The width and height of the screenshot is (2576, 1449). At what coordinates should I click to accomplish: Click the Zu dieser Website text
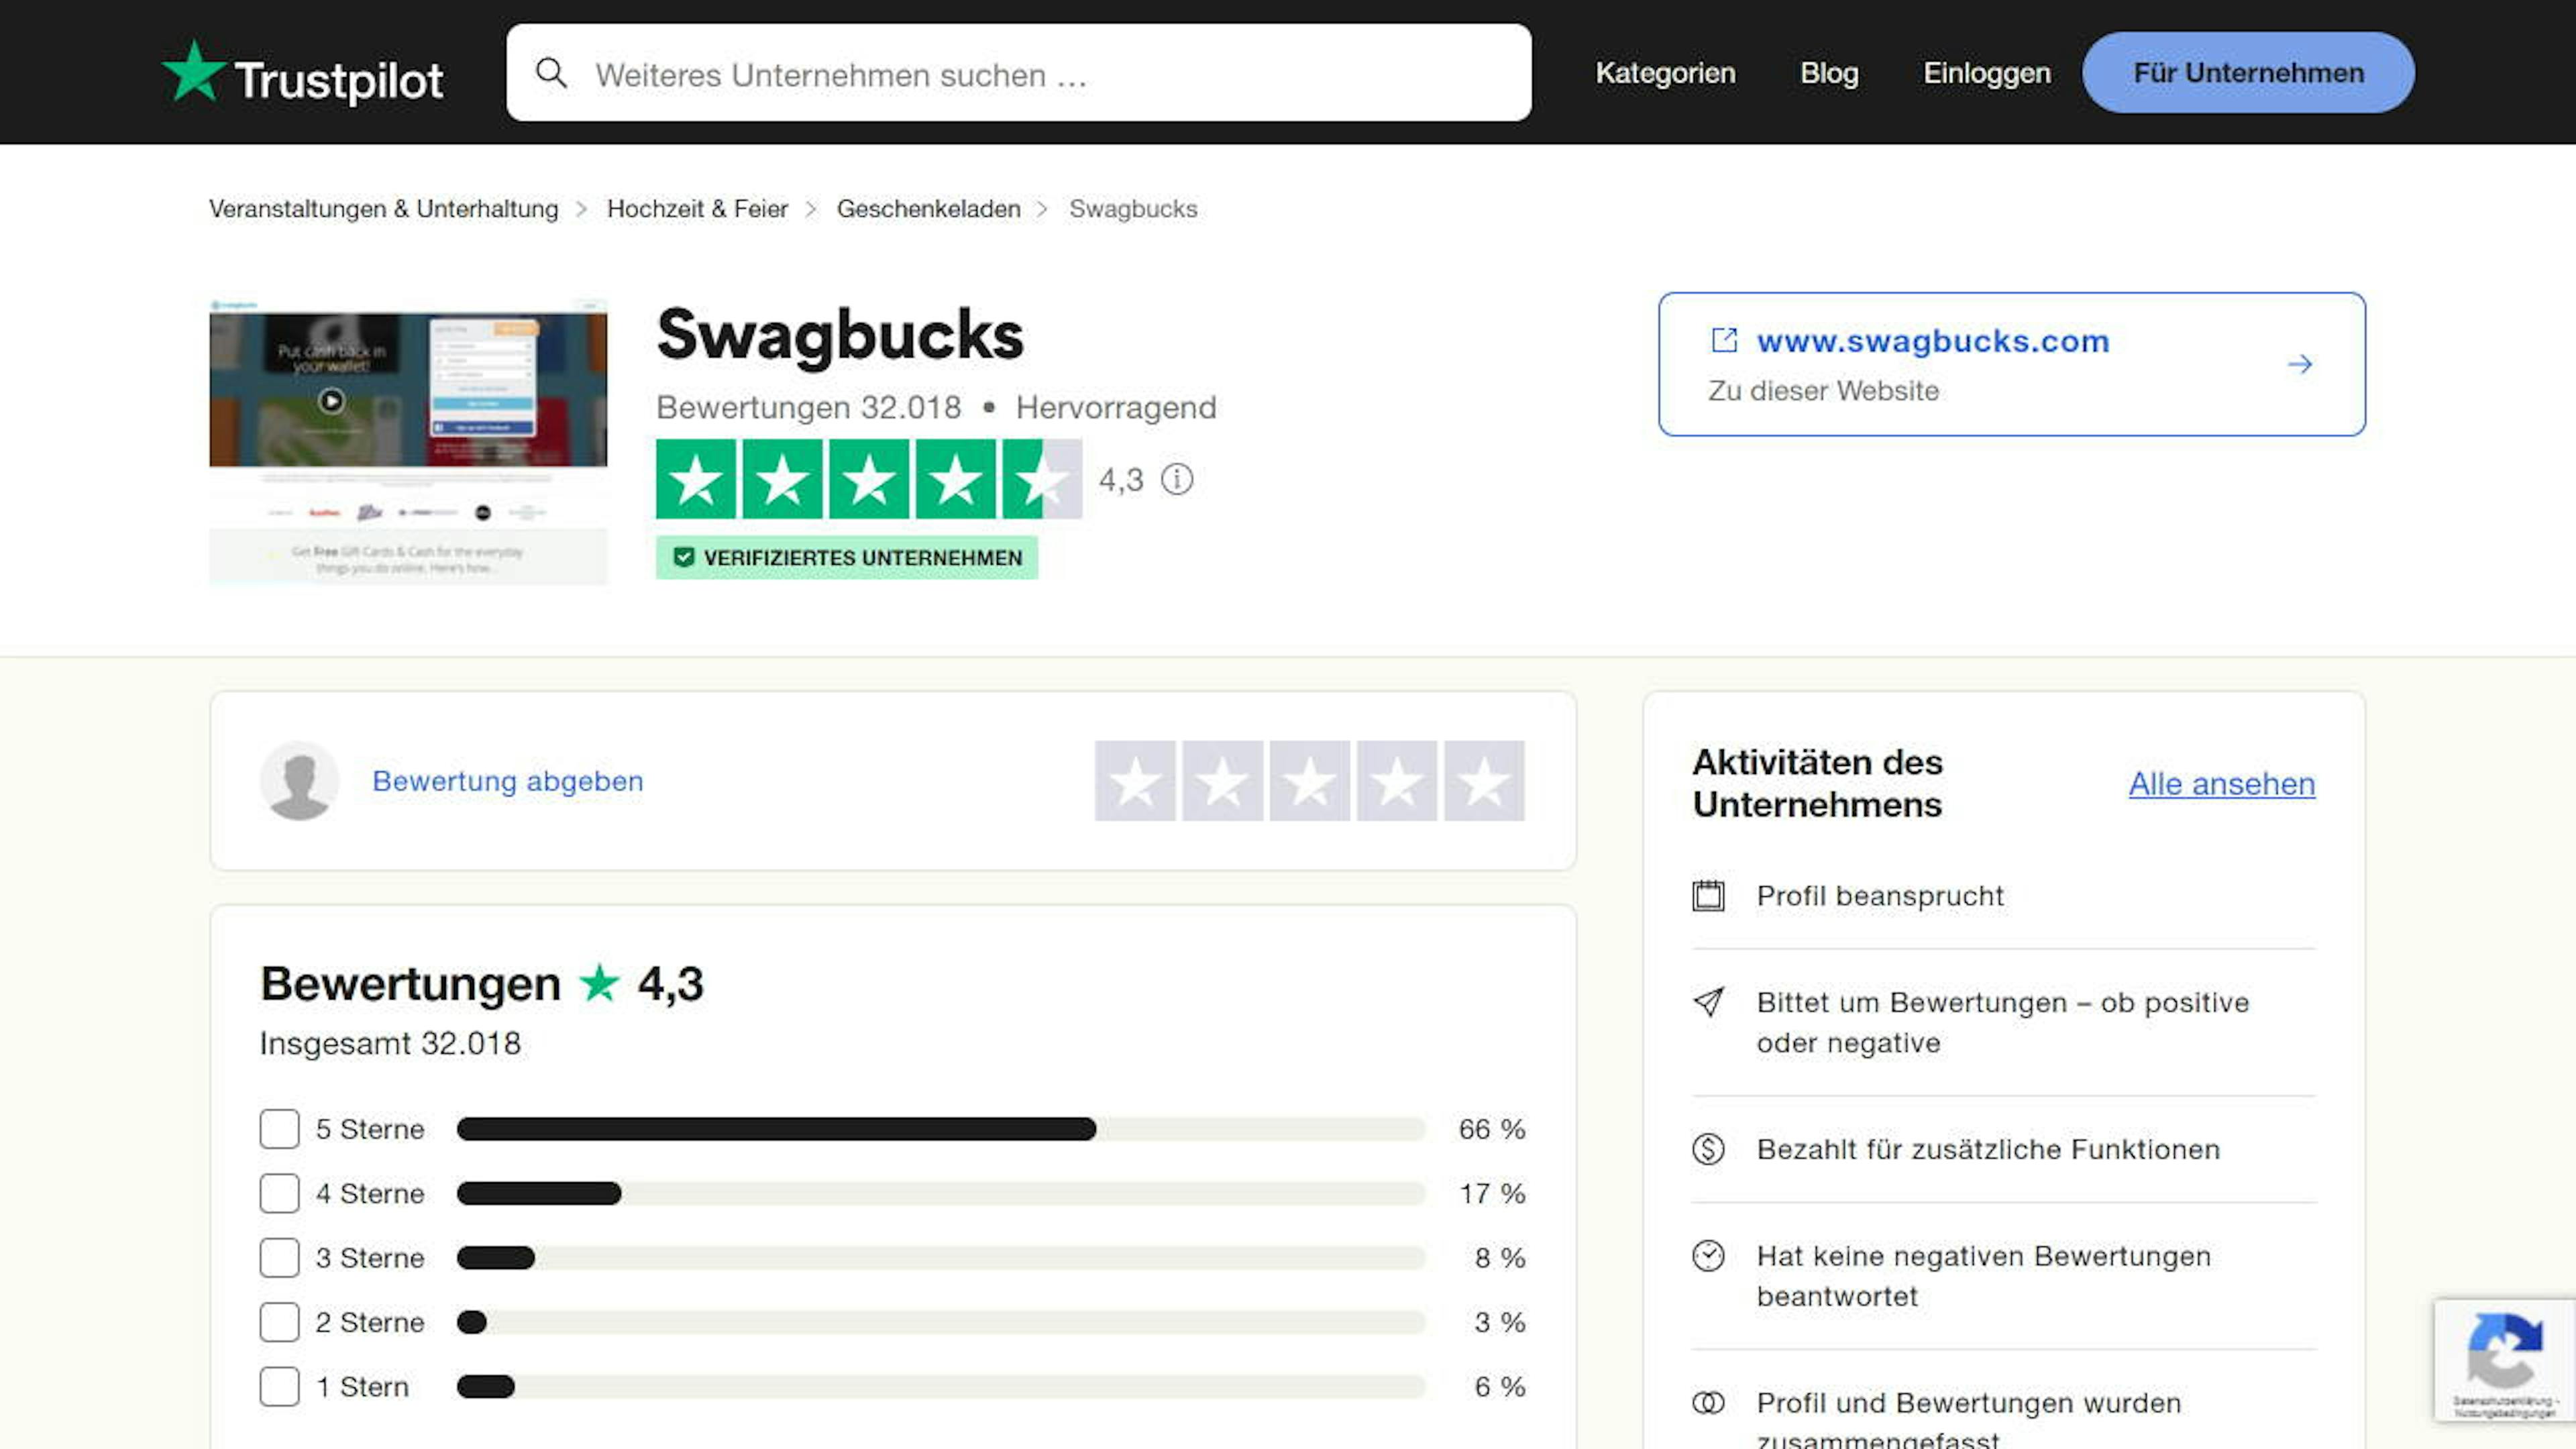[1823, 390]
